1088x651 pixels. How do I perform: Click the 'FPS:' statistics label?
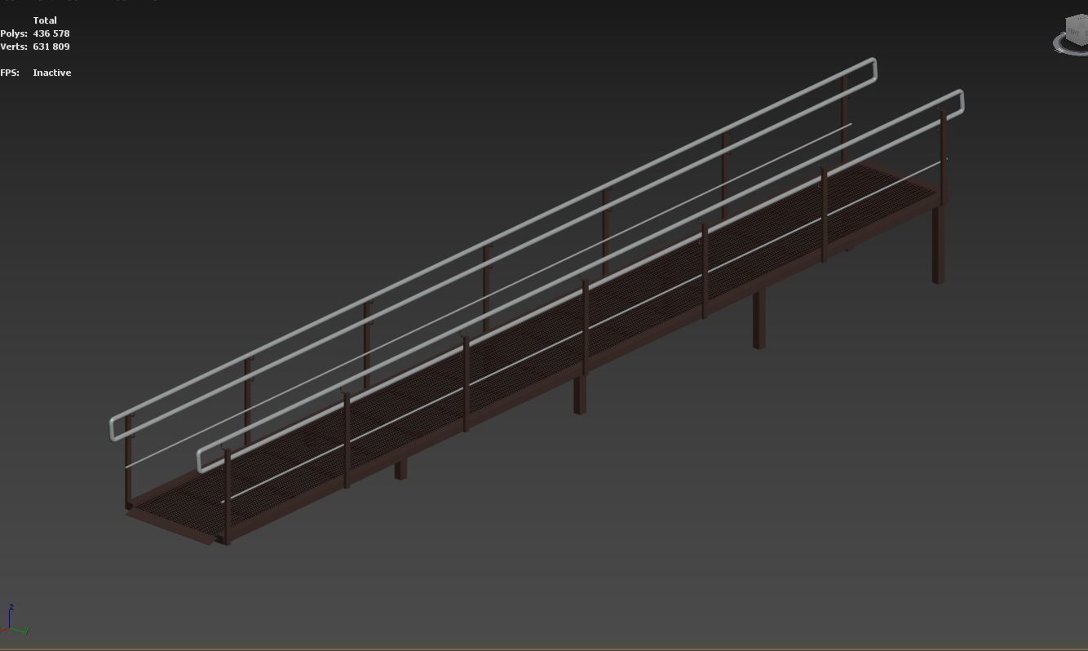click(10, 73)
